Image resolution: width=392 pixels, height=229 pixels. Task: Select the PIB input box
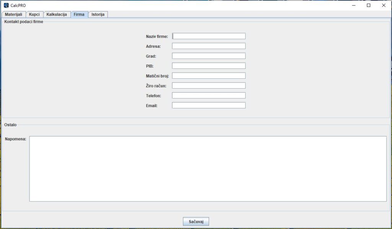point(209,66)
